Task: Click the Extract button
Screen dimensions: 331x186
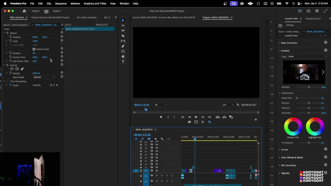Action: click(224, 117)
